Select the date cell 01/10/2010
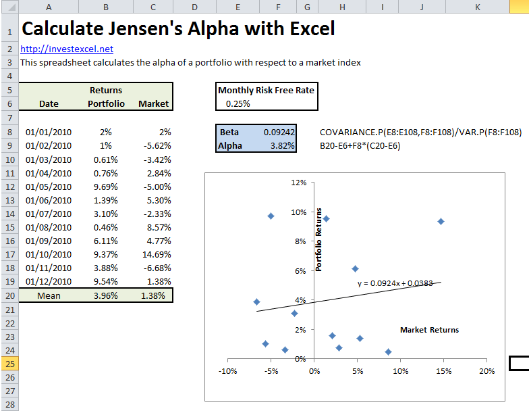529x411 pixels. (49, 254)
